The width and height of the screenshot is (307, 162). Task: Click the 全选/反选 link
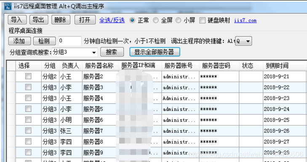[112, 20]
